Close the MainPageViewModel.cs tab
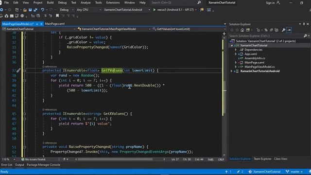 click(x=41, y=24)
